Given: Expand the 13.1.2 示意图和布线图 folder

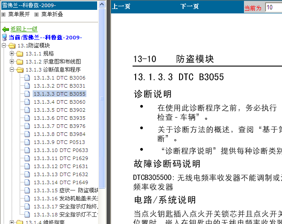Looking at the screenshot, I should (12, 62).
